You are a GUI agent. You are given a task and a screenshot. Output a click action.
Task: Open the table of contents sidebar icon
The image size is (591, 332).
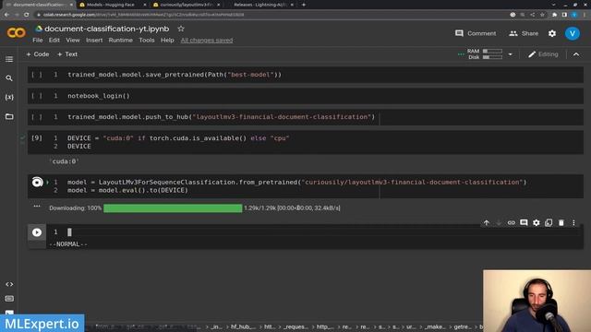pyautogui.click(x=9, y=59)
